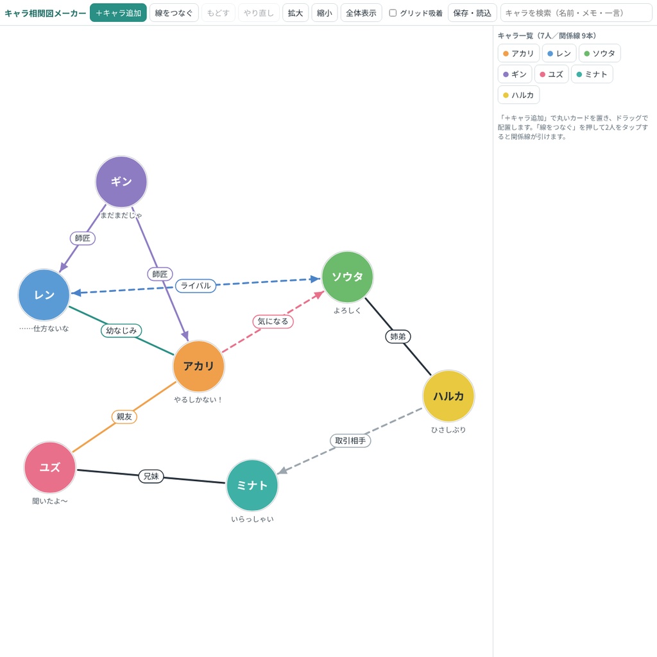This screenshot has width=657, height=657.
Task: Click the 師匠 label between ギン and レン
Action: tap(83, 239)
